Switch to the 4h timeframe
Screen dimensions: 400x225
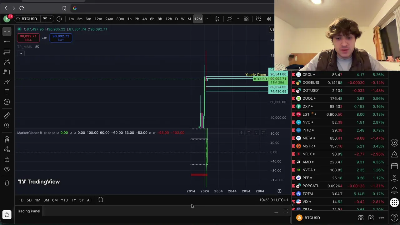pyautogui.click(x=144, y=19)
